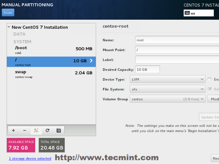Click the partition summary icon in toolbar
219x164 pixels.
pyautogui.click(x=58, y=130)
